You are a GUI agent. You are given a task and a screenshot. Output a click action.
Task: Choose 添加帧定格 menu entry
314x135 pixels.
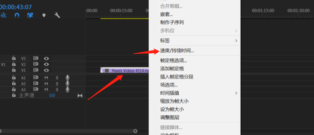pos(172,69)
